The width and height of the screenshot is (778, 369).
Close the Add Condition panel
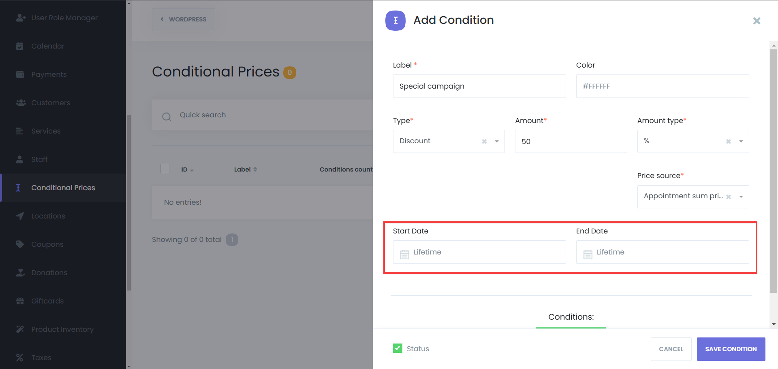(x=756, y=21)
